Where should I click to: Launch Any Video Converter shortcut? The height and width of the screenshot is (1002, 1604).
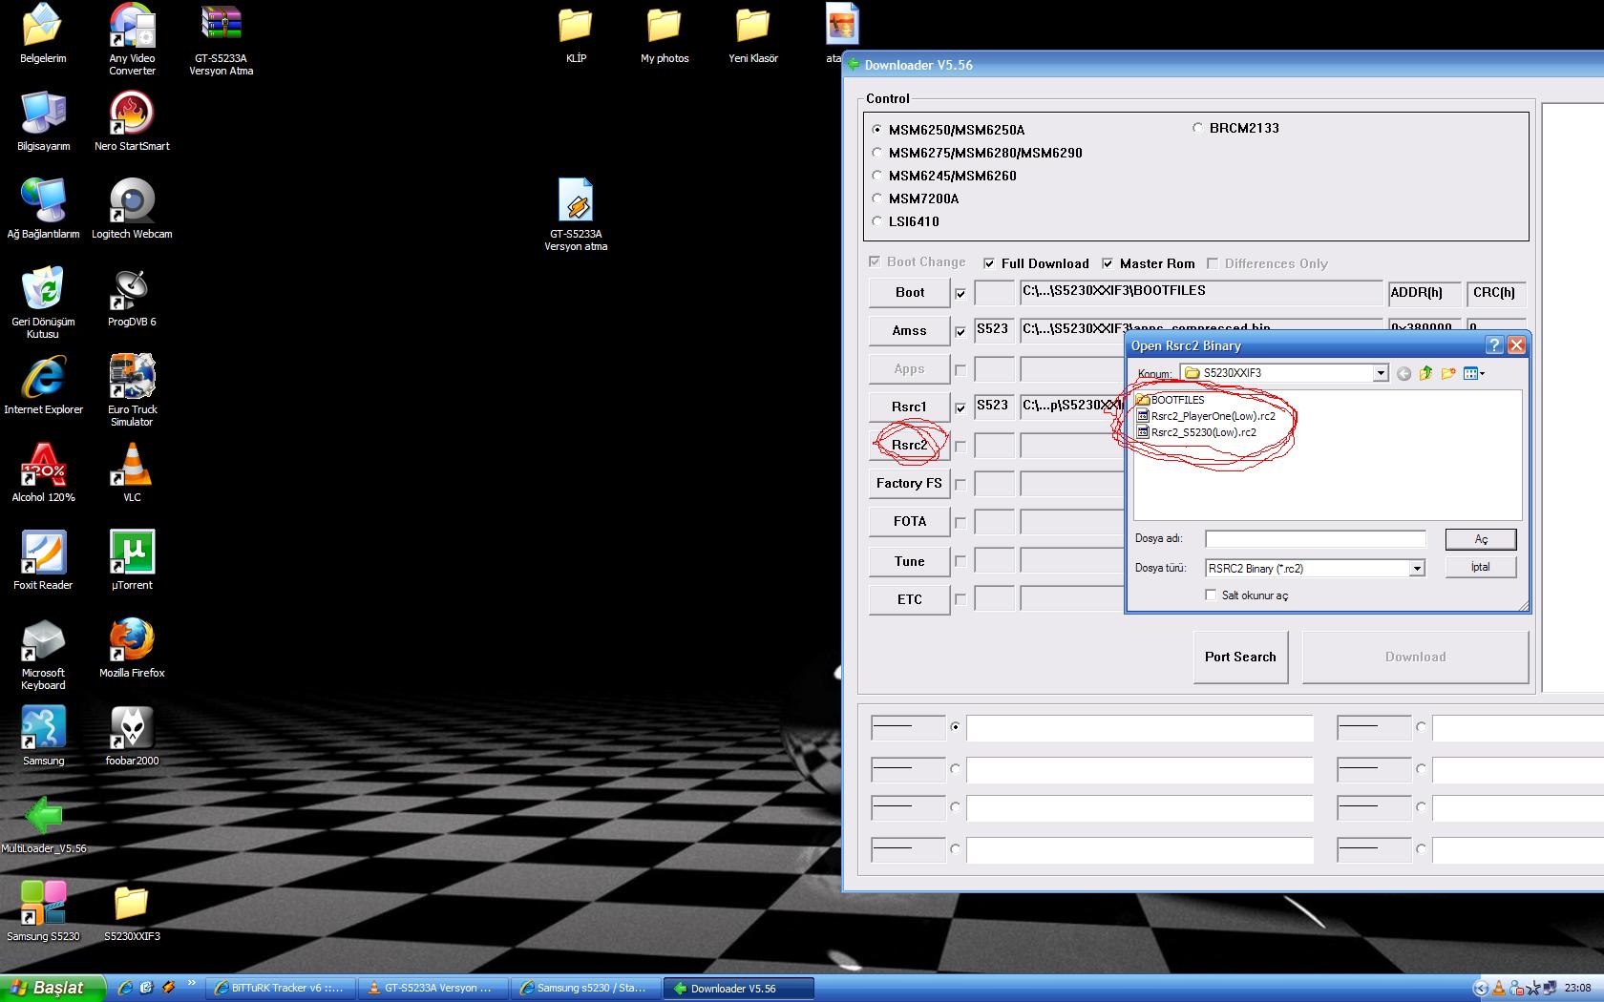132,39
